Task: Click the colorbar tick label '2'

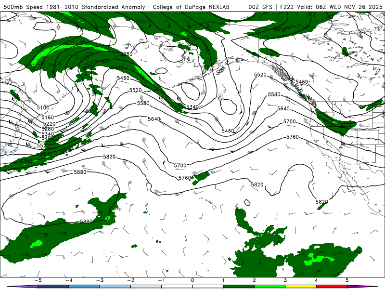Action: coord(254,280)
